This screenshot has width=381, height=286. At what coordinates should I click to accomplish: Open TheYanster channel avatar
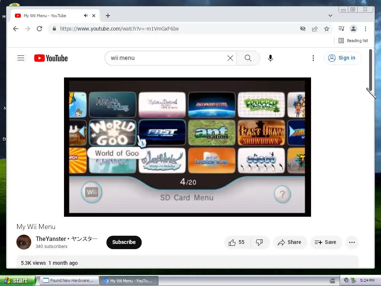point(24,242)
